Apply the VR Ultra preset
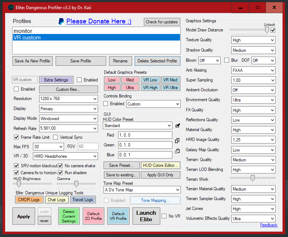Viewport: 288px width, 237px height. [171, 88]
